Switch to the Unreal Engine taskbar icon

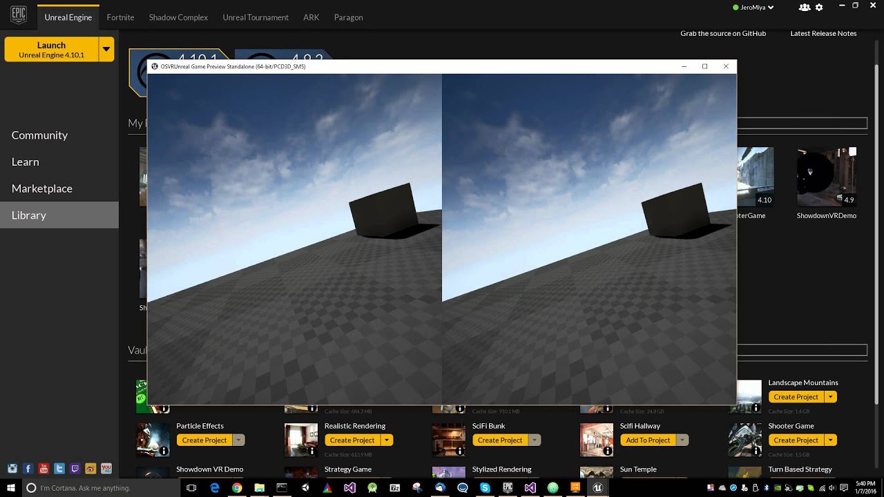point(597,488)
